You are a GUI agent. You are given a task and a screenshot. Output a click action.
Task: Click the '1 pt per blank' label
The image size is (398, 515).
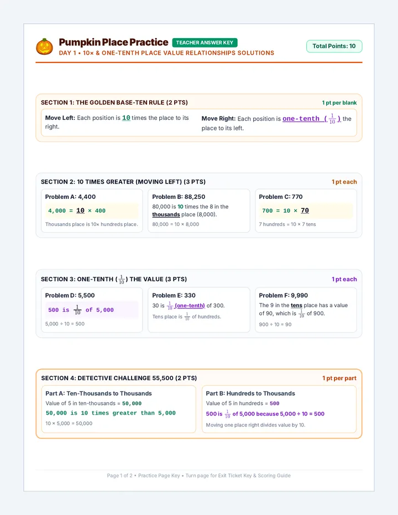339,103
